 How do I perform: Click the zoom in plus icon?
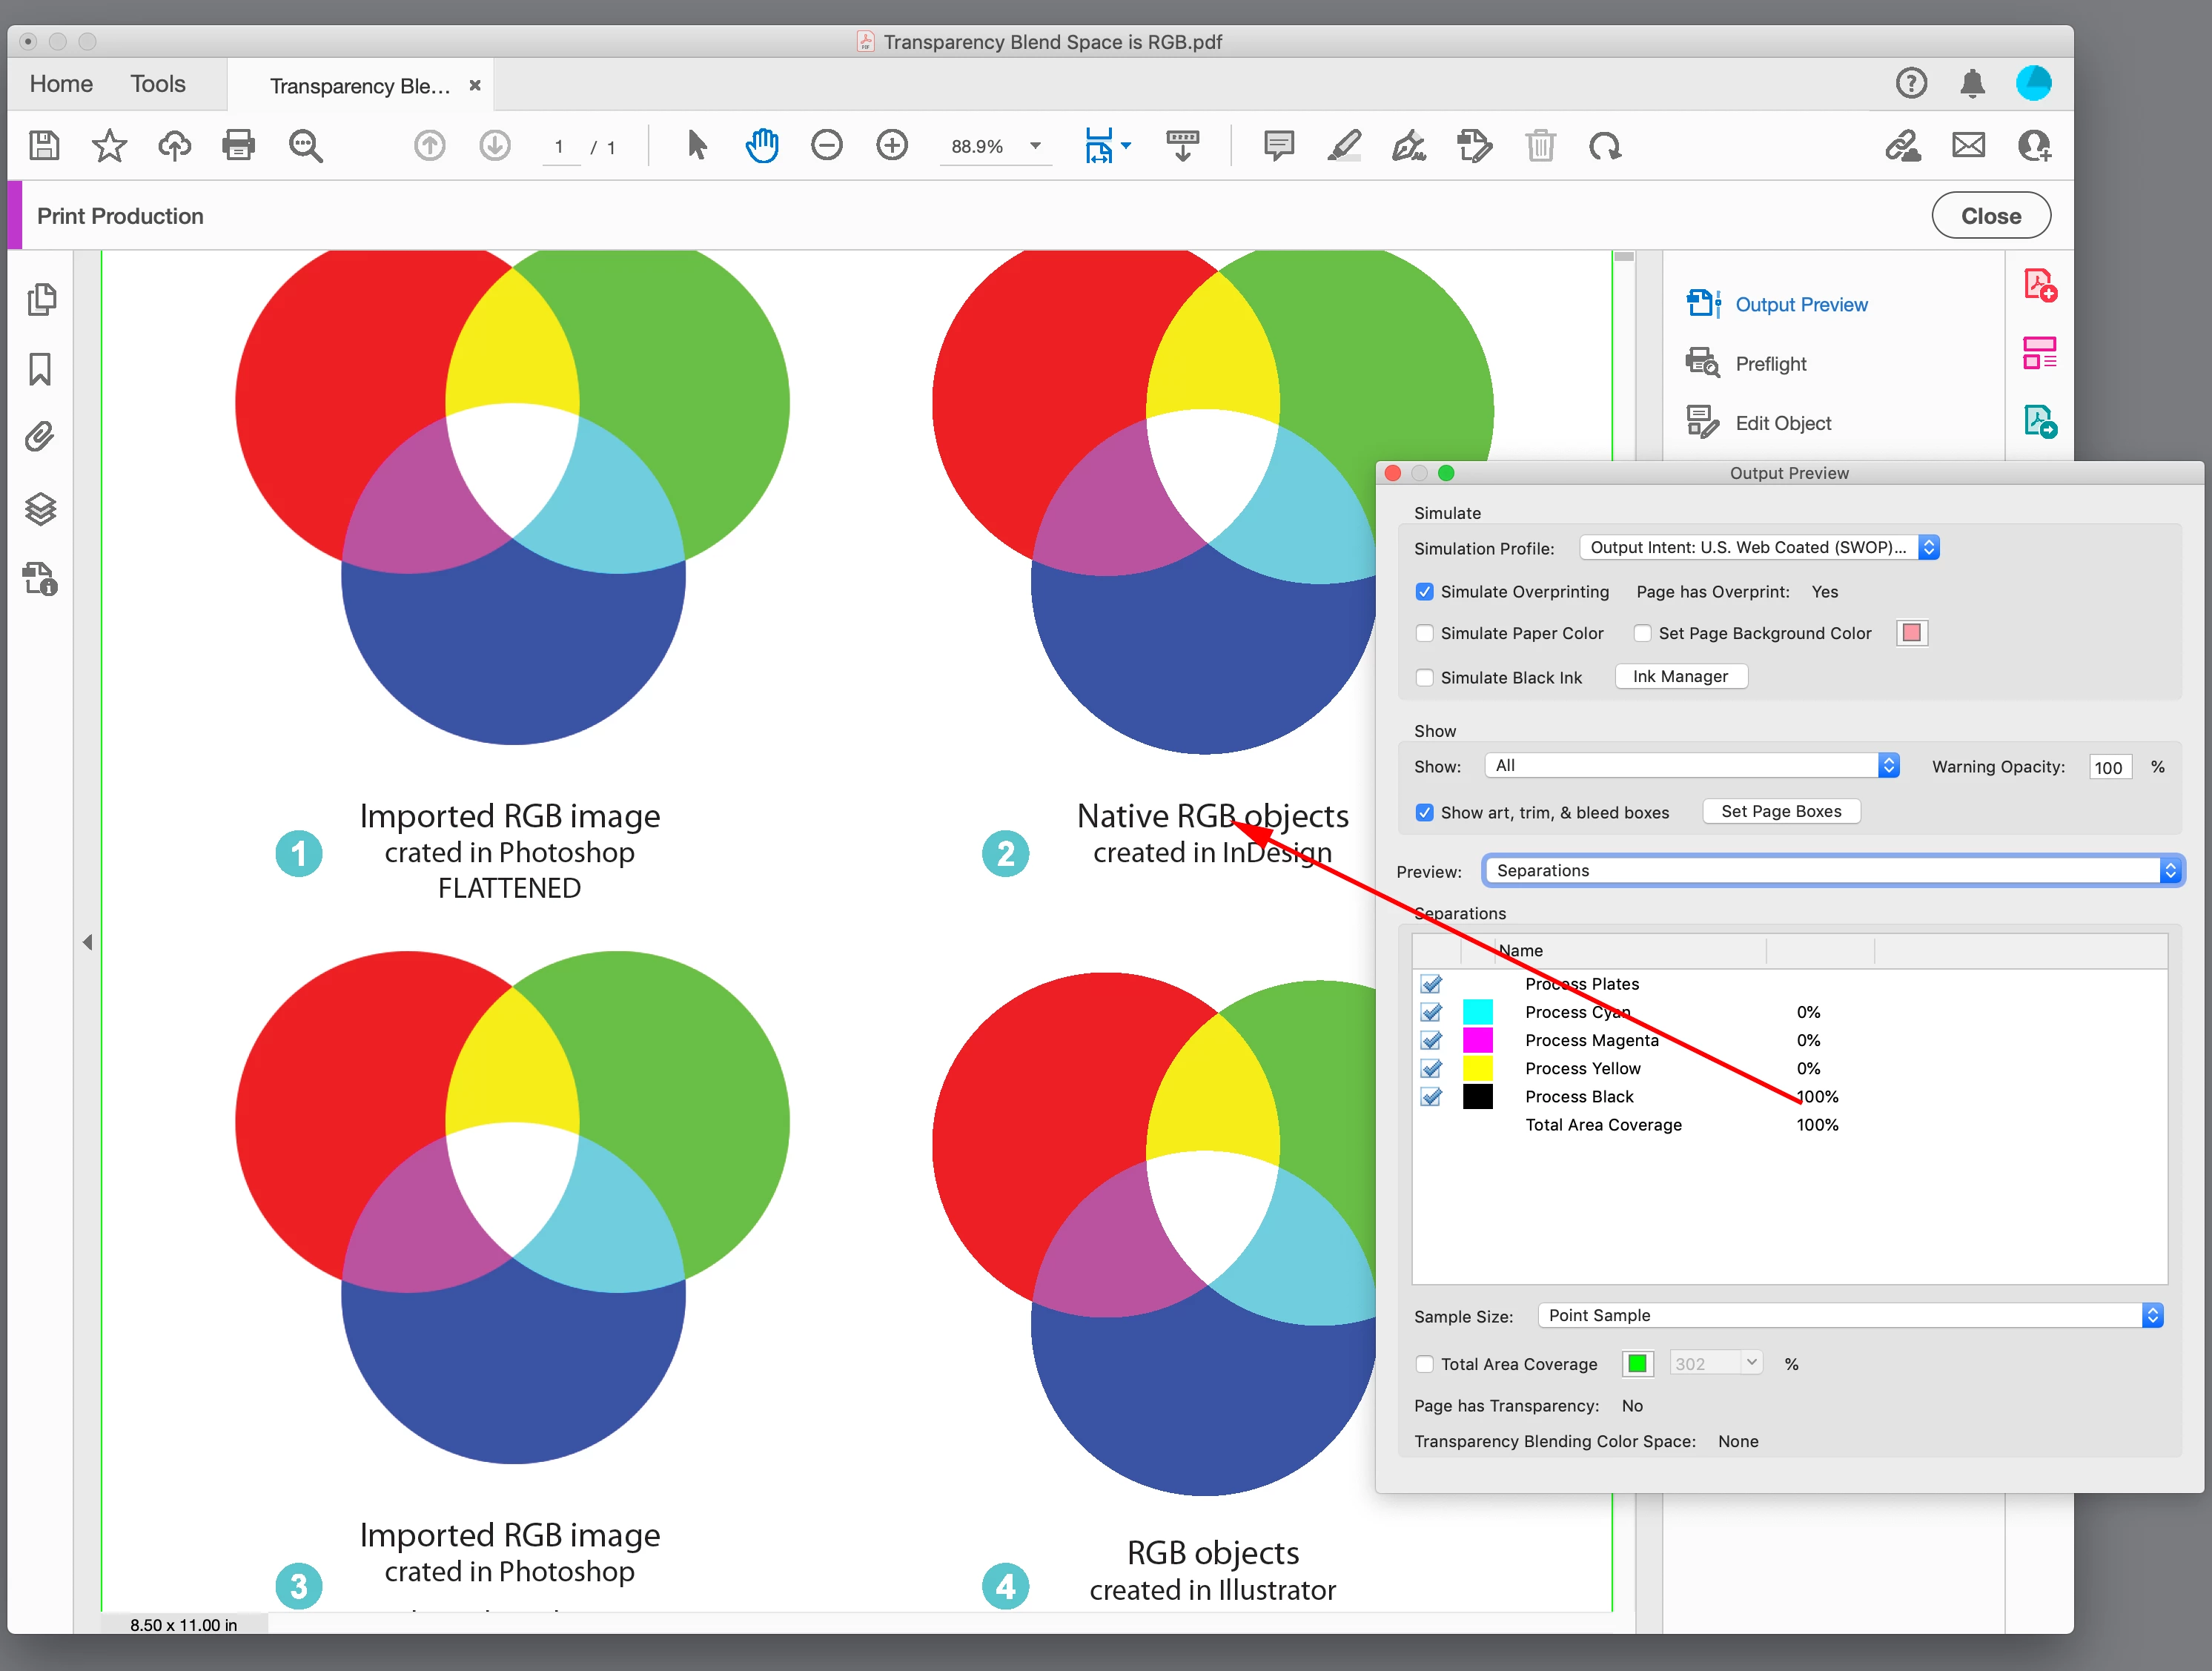[891, 146]
